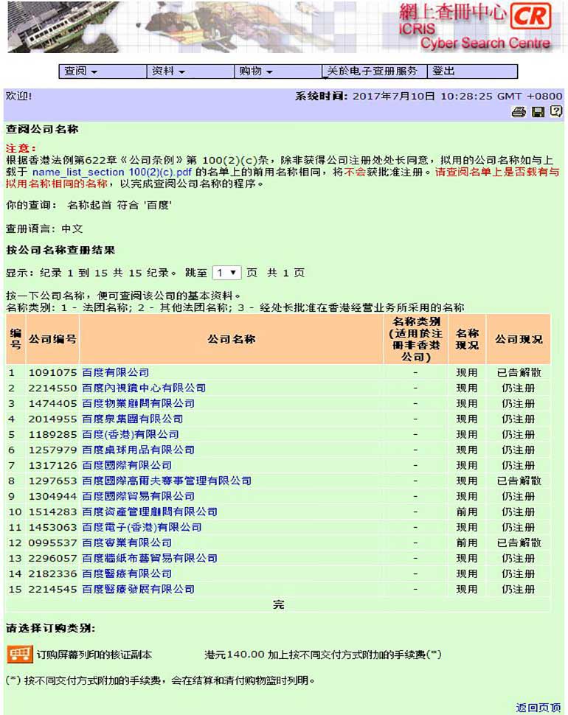
Task: Select 百度內視鏡中心有限公司 link
Action: [143, 388]
